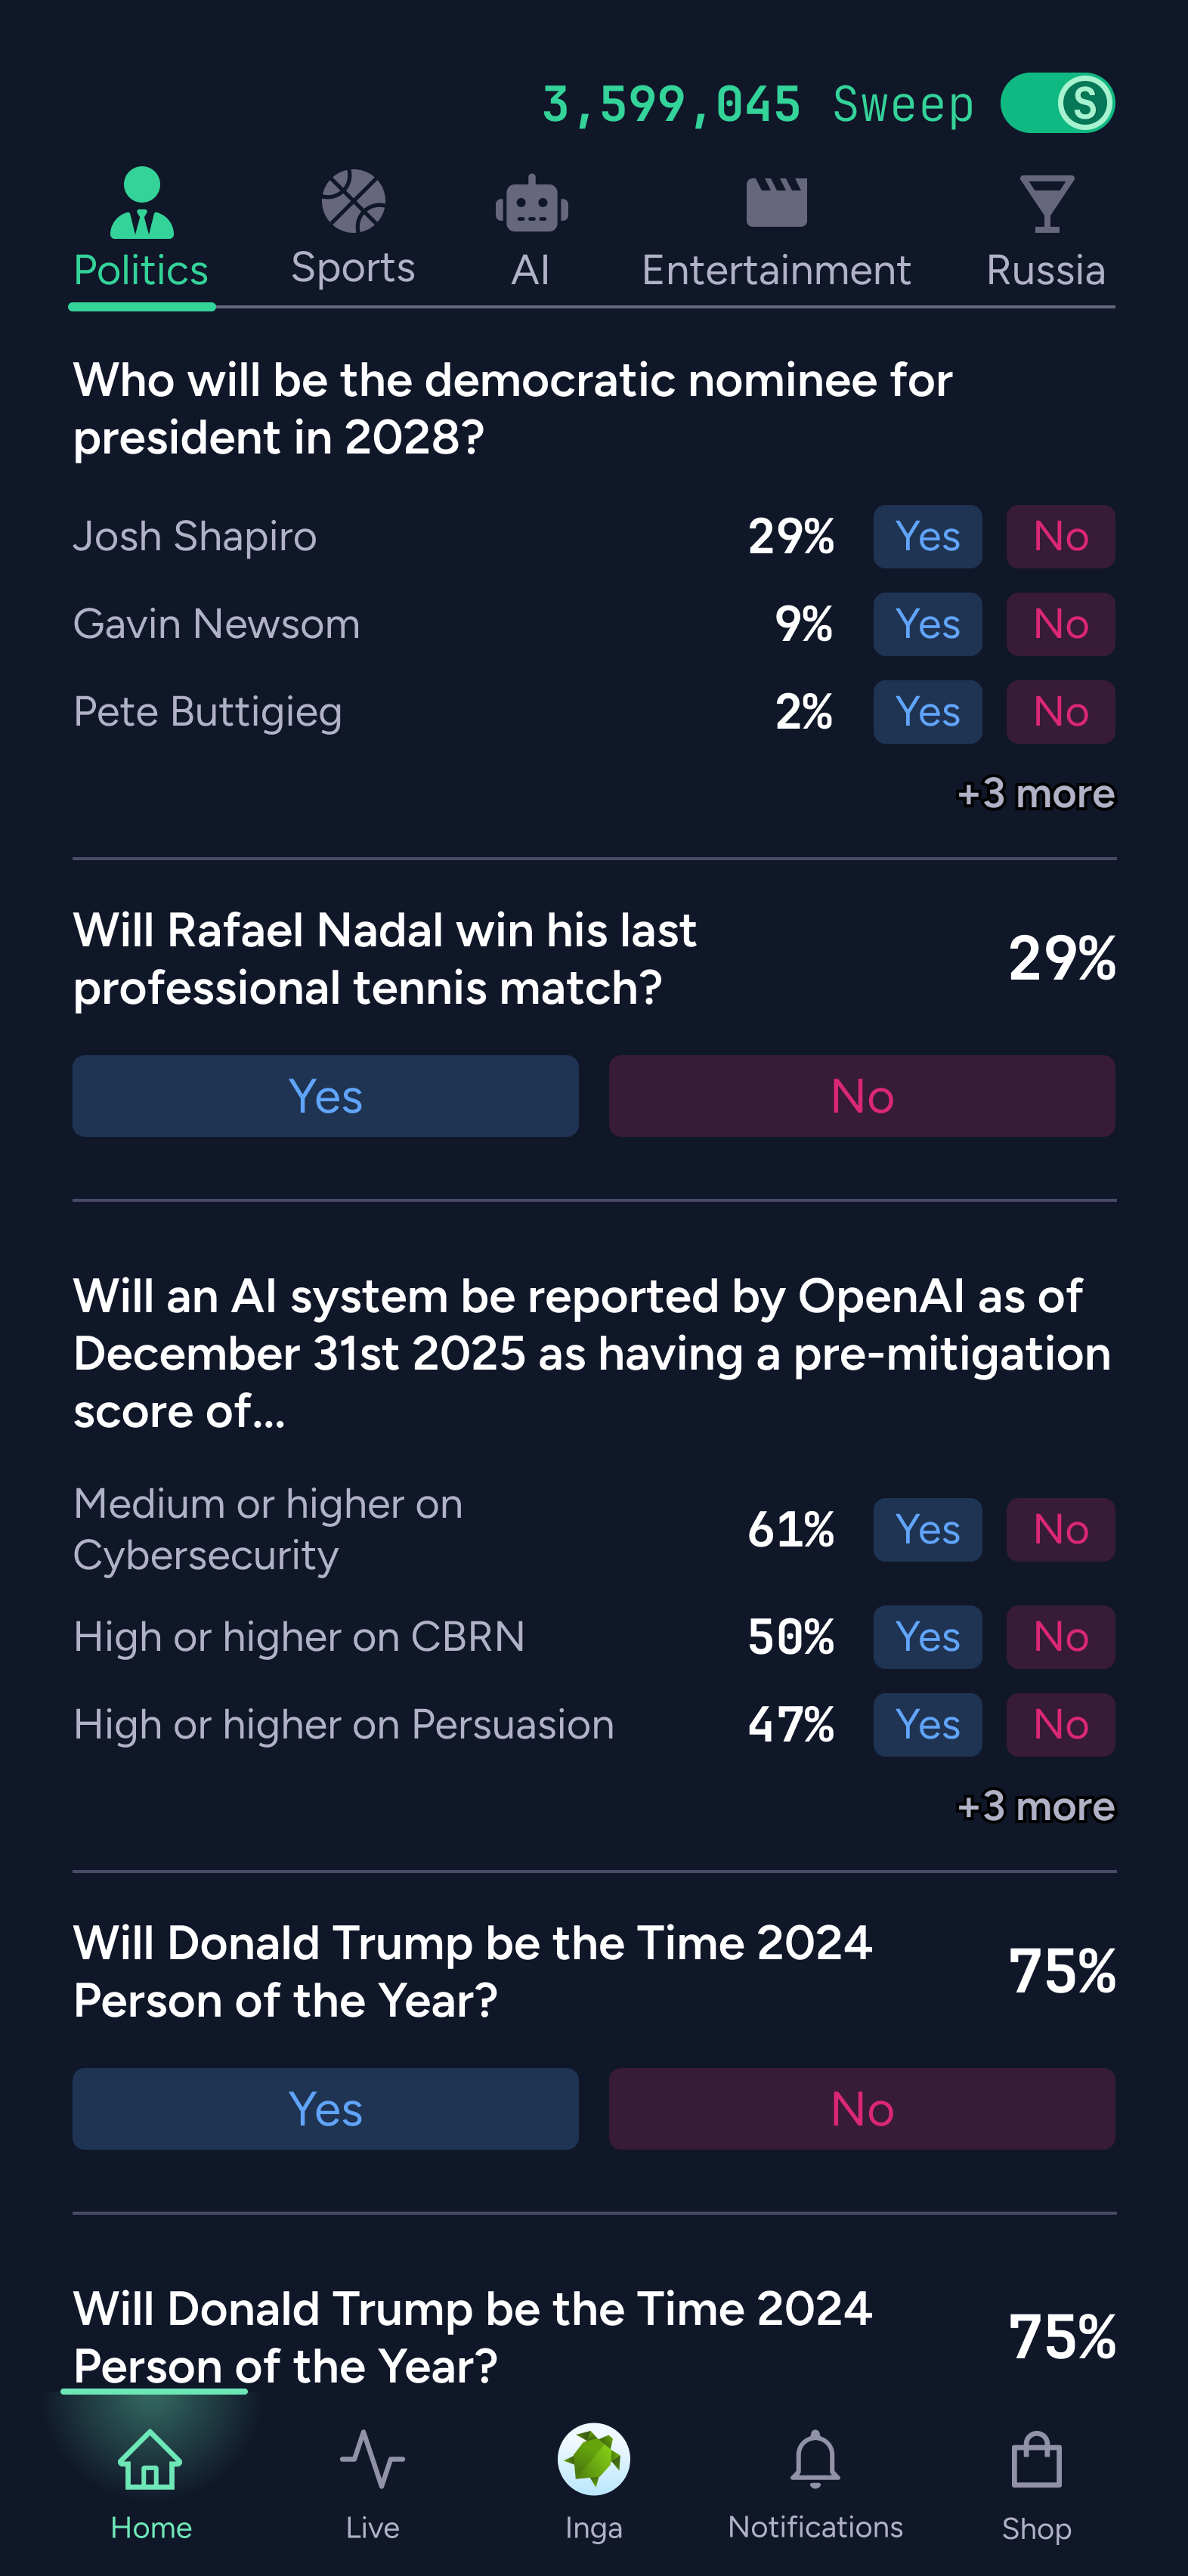
Task: Expand +3 more under OpenAI question
Action: 1036,1807
